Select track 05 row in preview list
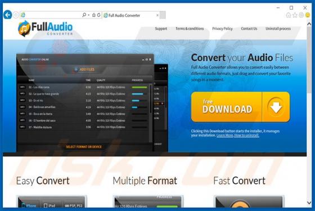The height and width of the screenshot is (211, 315). coord(84,114)
